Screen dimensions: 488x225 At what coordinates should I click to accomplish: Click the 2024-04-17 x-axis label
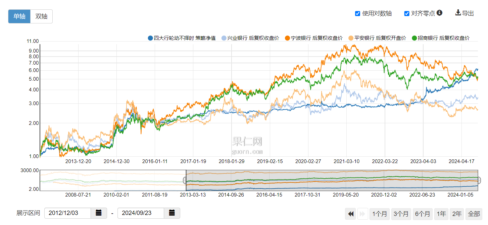(x=461, y=161)
